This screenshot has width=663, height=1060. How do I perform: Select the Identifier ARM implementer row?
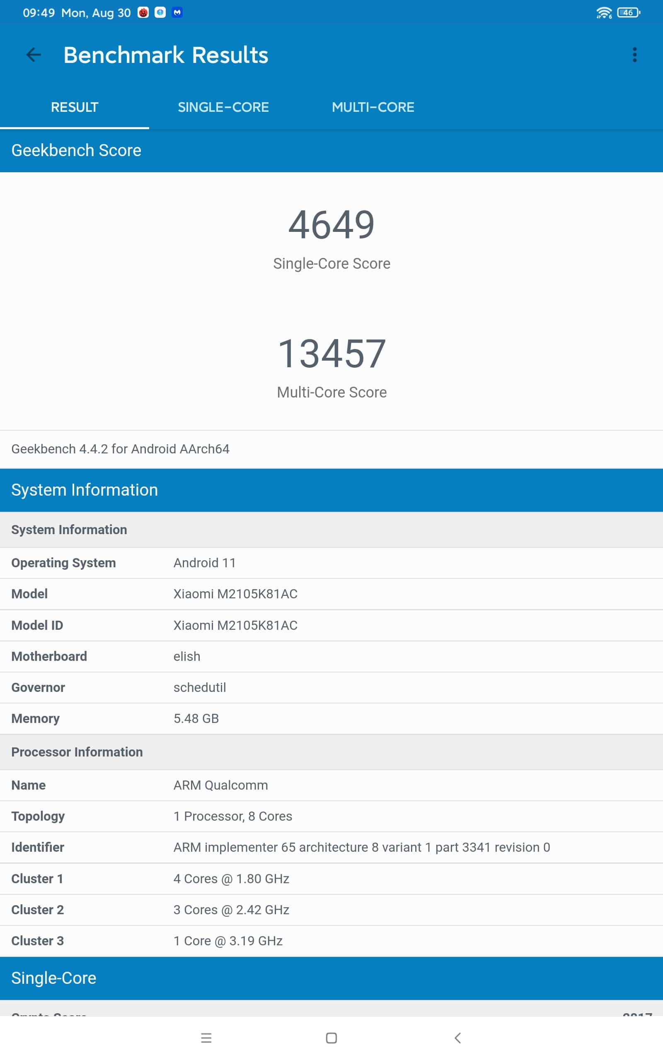coord(331,848)
